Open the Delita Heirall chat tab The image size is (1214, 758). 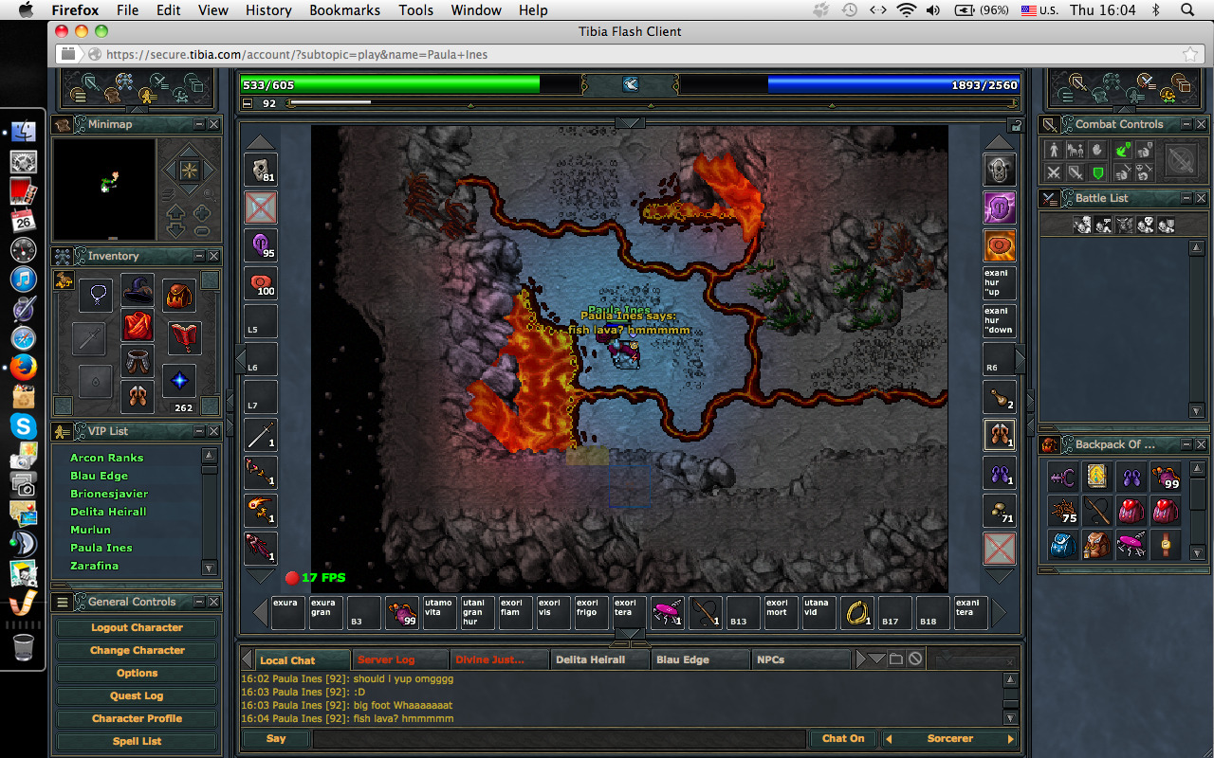(600, 659)
